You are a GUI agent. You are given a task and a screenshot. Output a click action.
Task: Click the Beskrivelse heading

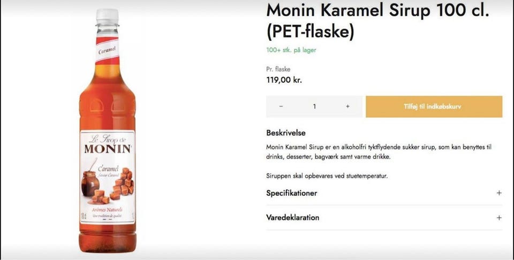pyautogui.click(x=286, y=133)
